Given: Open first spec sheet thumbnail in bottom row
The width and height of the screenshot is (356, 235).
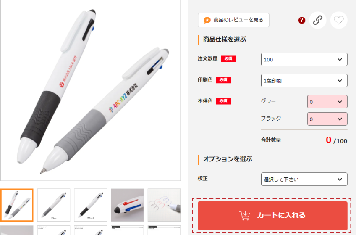Looking at the screenshot, I should point(54,230).
